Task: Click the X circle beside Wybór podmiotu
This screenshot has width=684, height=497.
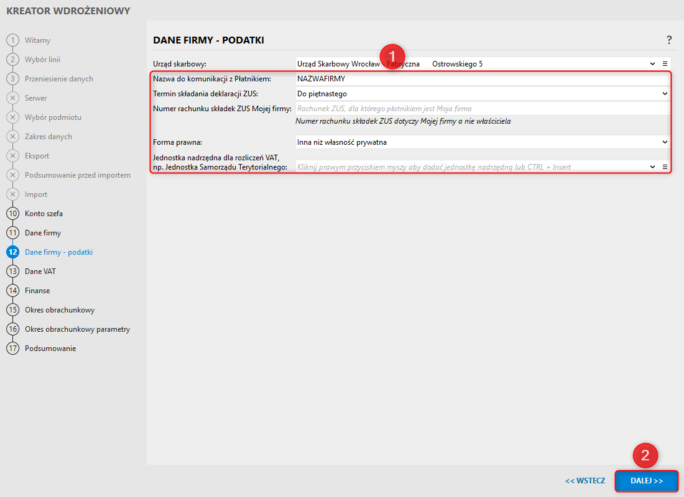Action: (x=12, y=117)
